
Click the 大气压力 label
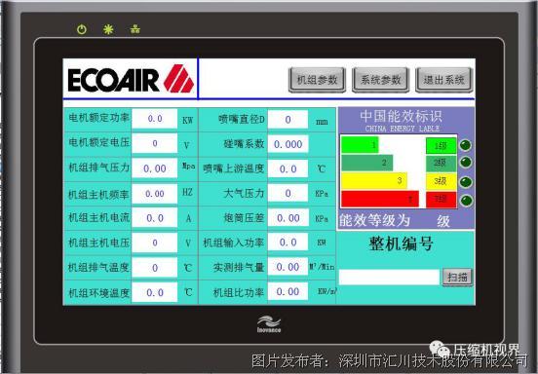point(244,194)
